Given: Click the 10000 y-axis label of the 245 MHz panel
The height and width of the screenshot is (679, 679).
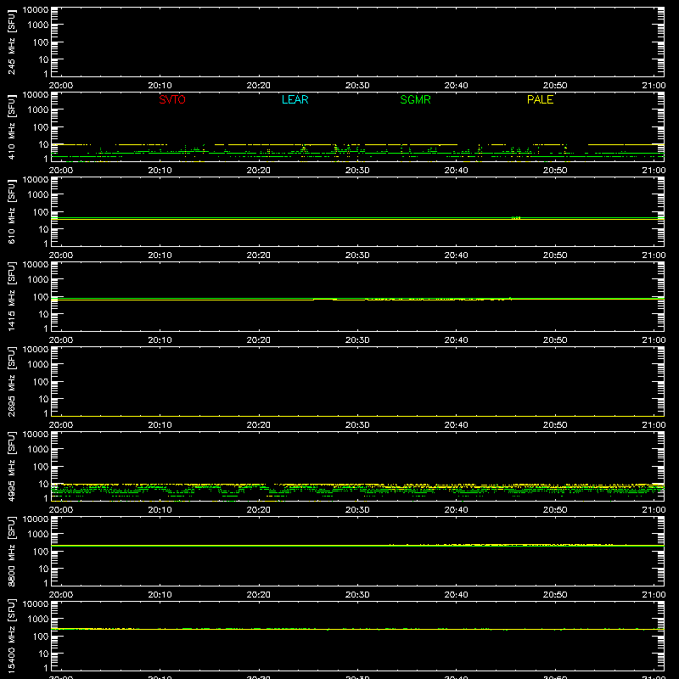Looking at the screenshot, I should (x=36, y=10).
